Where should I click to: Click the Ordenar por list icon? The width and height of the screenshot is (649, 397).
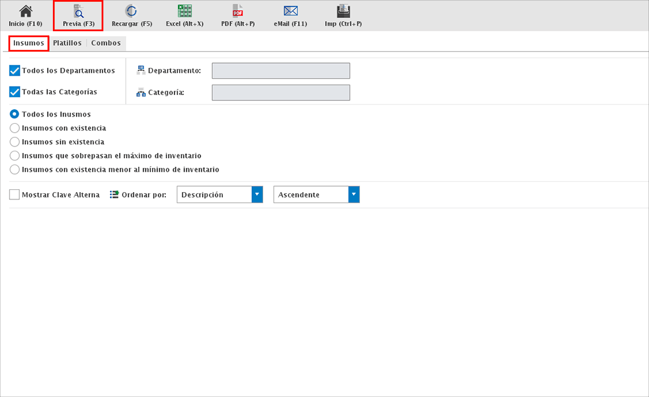pos(114,195)
